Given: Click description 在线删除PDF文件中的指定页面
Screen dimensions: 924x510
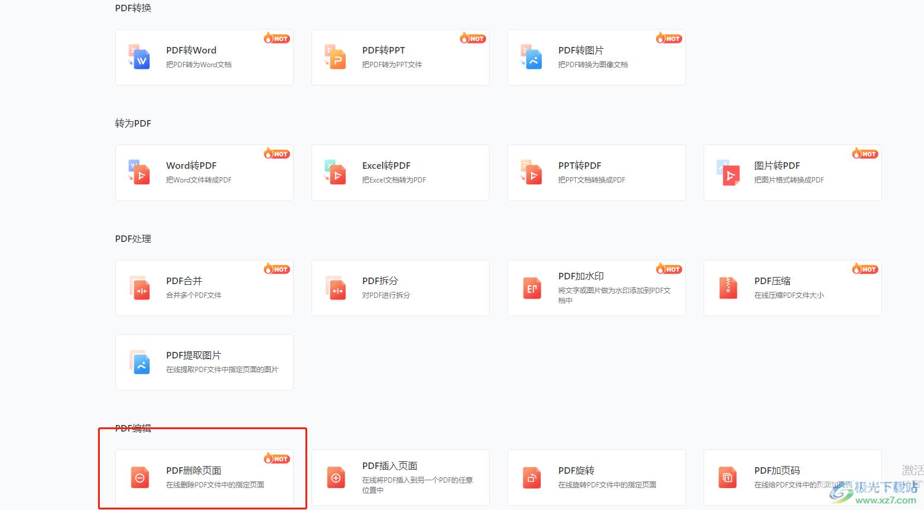Looking at the screenshot, I should 215,485.
